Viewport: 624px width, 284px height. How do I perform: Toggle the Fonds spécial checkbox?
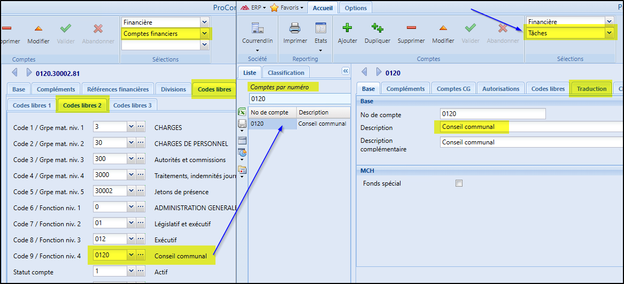pyautogui.click(x=458, y=183)
